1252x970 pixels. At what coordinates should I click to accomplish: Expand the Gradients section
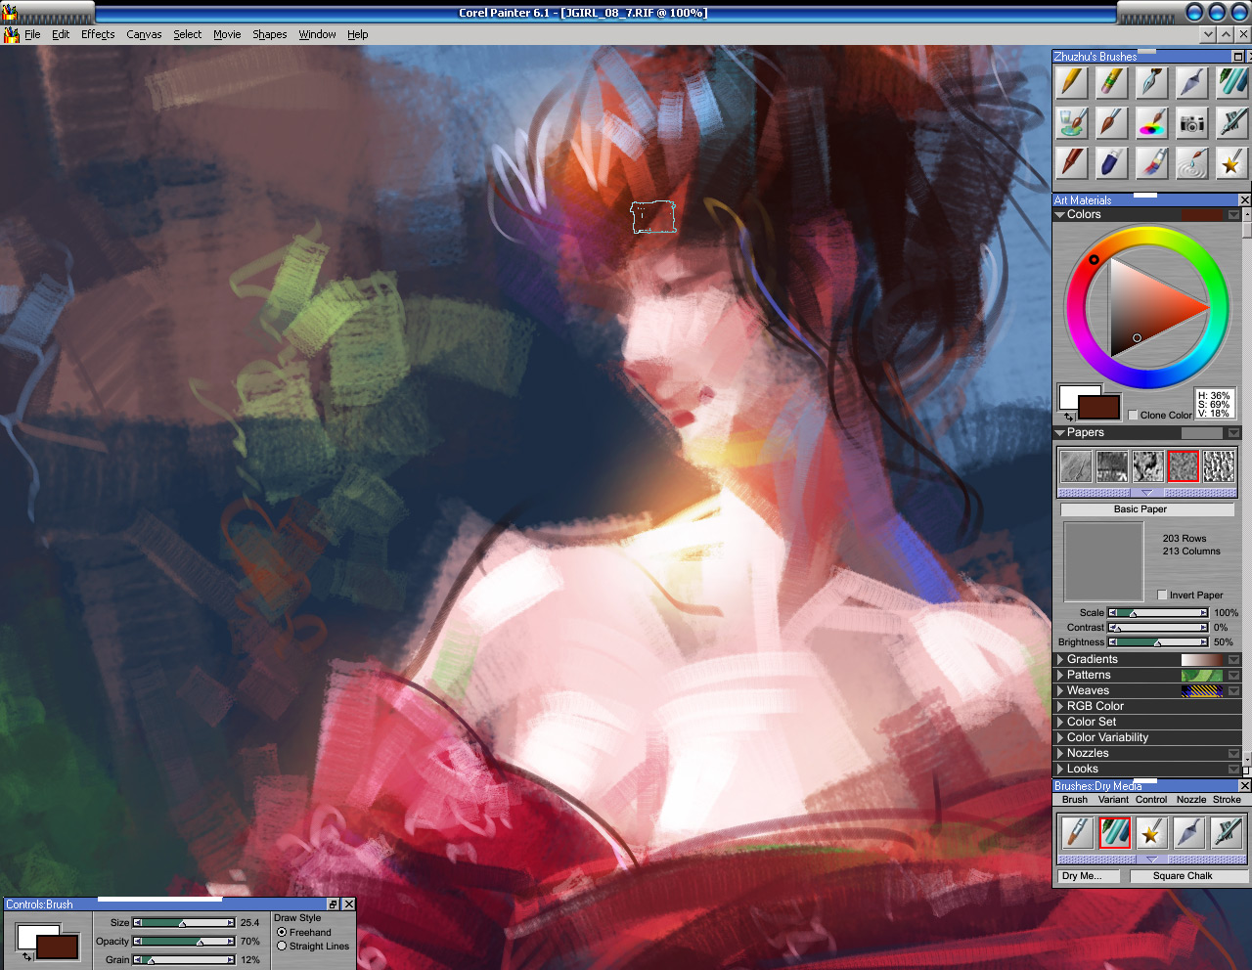[1060, 660]
